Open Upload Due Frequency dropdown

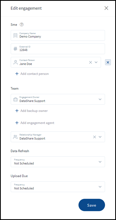click(58, 187)
